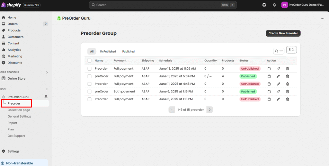This screenshot has height=166, width=329.
Task: Delete the June 6 1:13 PM preorder
Action: click(x=288, y=99)
